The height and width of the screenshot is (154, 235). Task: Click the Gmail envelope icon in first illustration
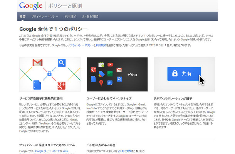37,63
